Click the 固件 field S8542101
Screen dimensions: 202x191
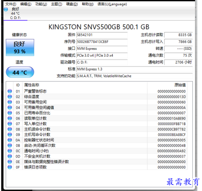[102, 35]
